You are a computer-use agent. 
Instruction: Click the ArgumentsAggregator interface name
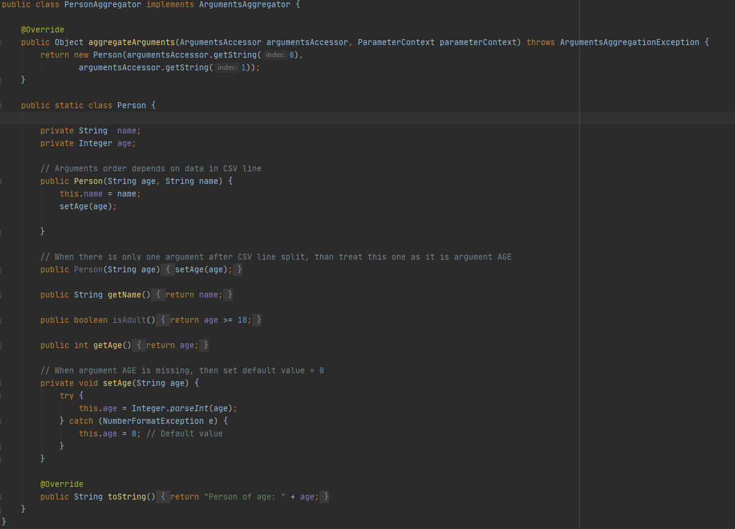coord(247,4)
